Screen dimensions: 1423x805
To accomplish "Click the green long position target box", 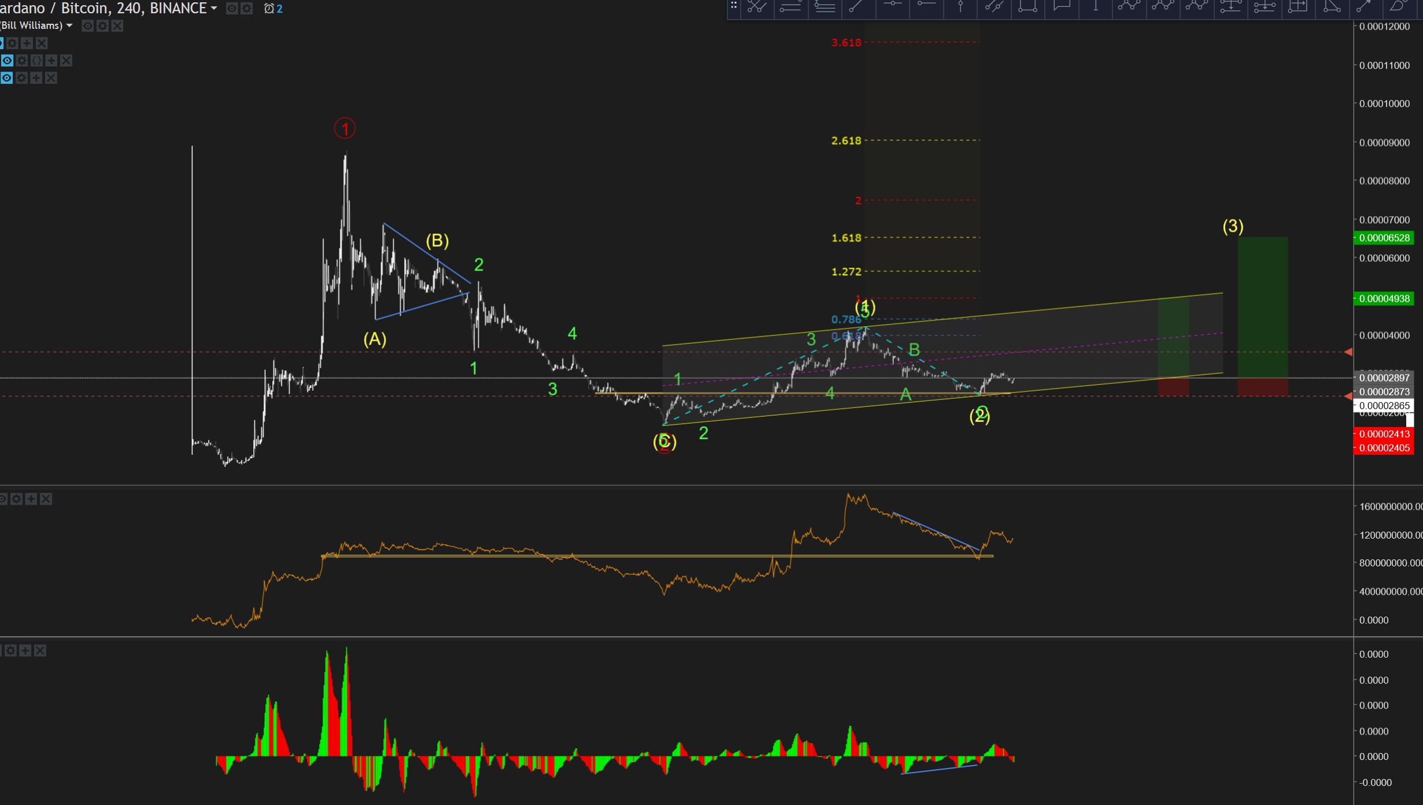I will click(x=1262, y=306).
